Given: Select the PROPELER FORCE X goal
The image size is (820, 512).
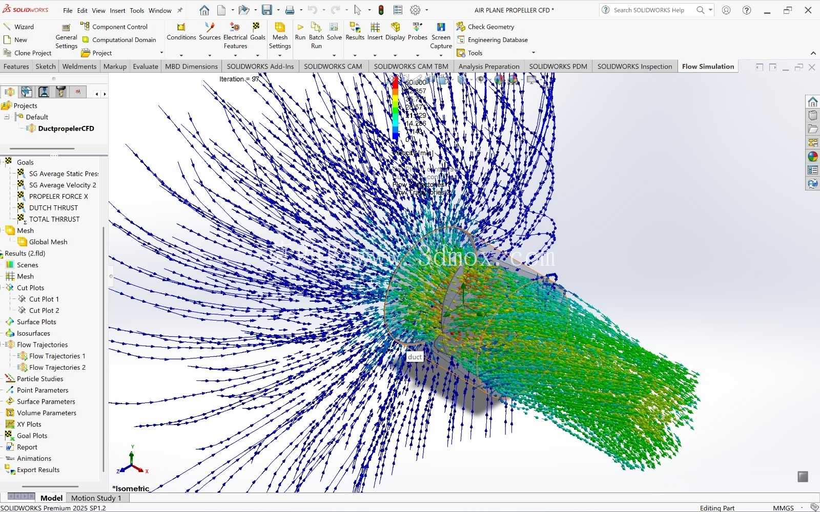Looking at the screenshot, I should pos(52,197).
